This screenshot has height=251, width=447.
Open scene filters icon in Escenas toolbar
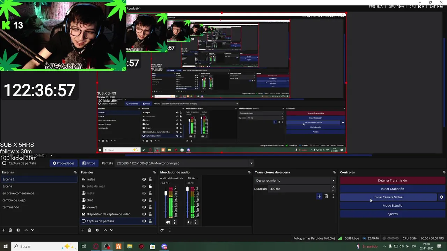tap(18, 230)
